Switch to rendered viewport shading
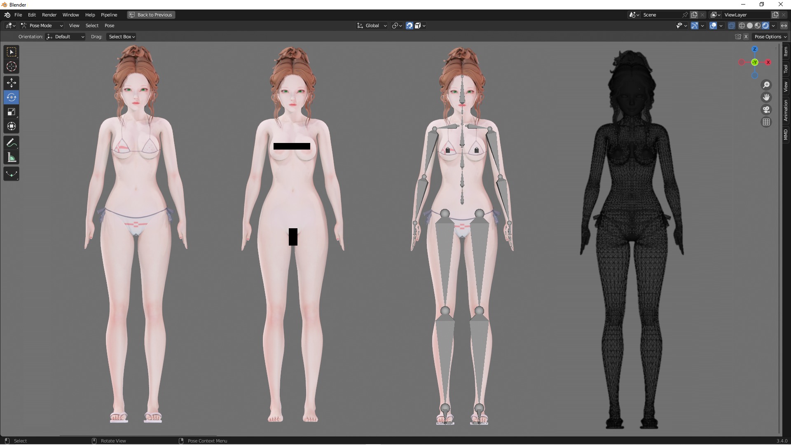791x445 pixels. (765, 26)
